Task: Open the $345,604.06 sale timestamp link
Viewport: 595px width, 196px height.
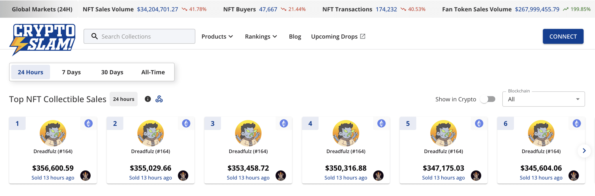Action: (541, 178)
